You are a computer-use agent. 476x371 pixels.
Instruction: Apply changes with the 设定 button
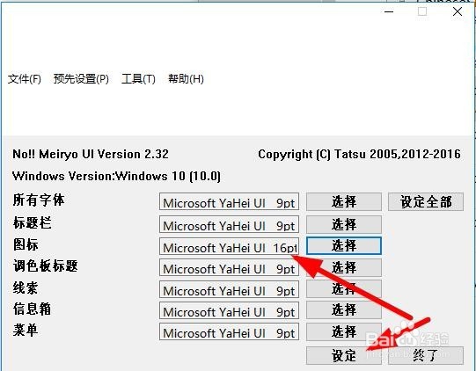pos(344,355)
